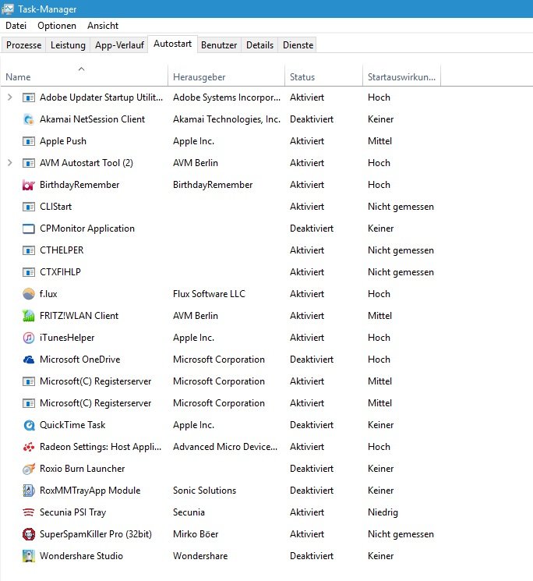Click publisher Akamai Technologies, Inc.
This screenshot has height=581, width=533.
coord(227,119)
